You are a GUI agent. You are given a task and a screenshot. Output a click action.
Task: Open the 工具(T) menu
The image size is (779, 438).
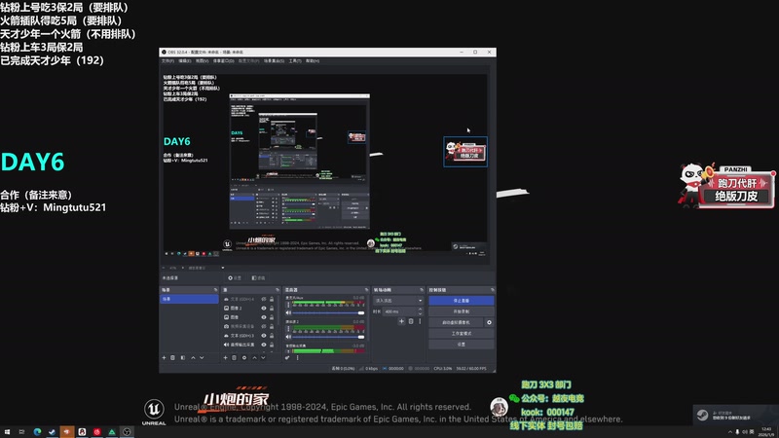click(295, 60)
